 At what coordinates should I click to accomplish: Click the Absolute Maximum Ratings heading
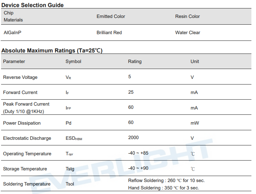click(52, 50)
